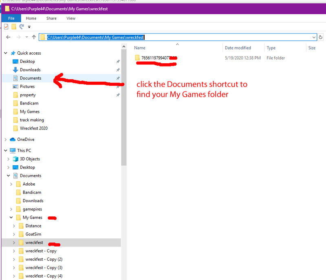Select the GoatSim folder

click(33, 234)
